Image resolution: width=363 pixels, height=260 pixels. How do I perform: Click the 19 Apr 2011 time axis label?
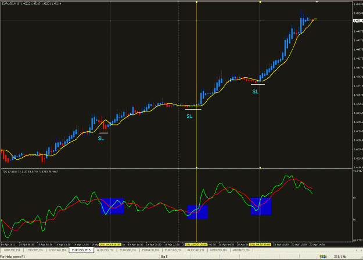[8, 244]
